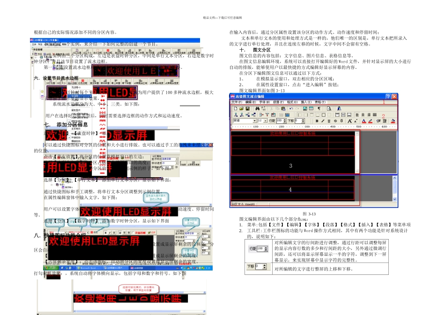Click the binoculars Find icon
The width and height of the screenshot is (445, 315).
click(258, 108)
